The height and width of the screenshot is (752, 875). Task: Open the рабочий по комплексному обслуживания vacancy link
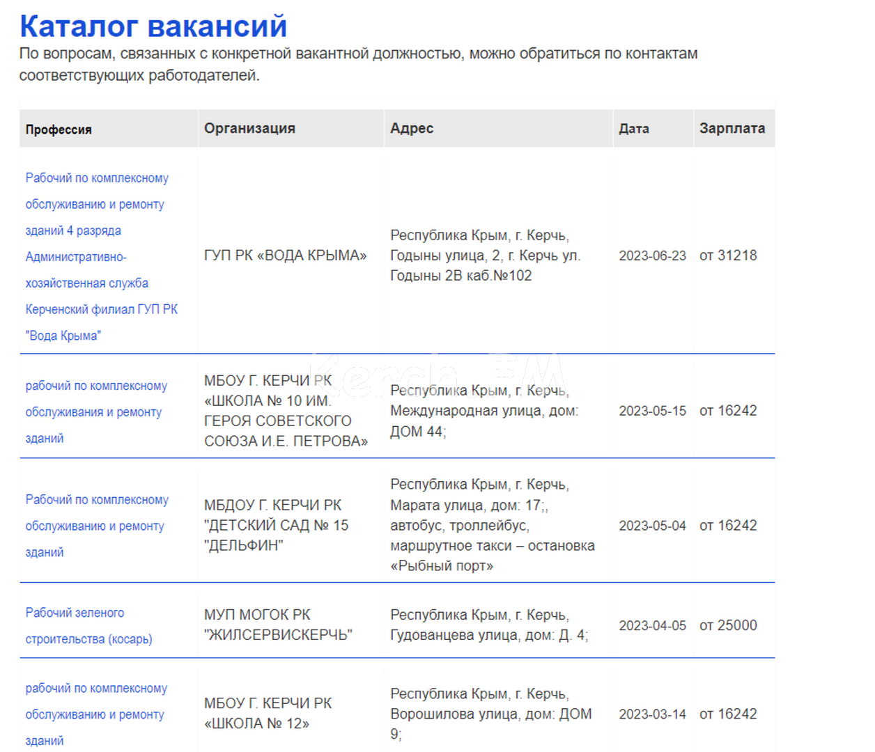click(96, 412)
